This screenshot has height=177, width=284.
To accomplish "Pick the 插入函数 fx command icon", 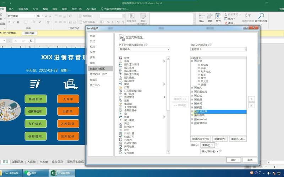I will (x=120, y=78).
